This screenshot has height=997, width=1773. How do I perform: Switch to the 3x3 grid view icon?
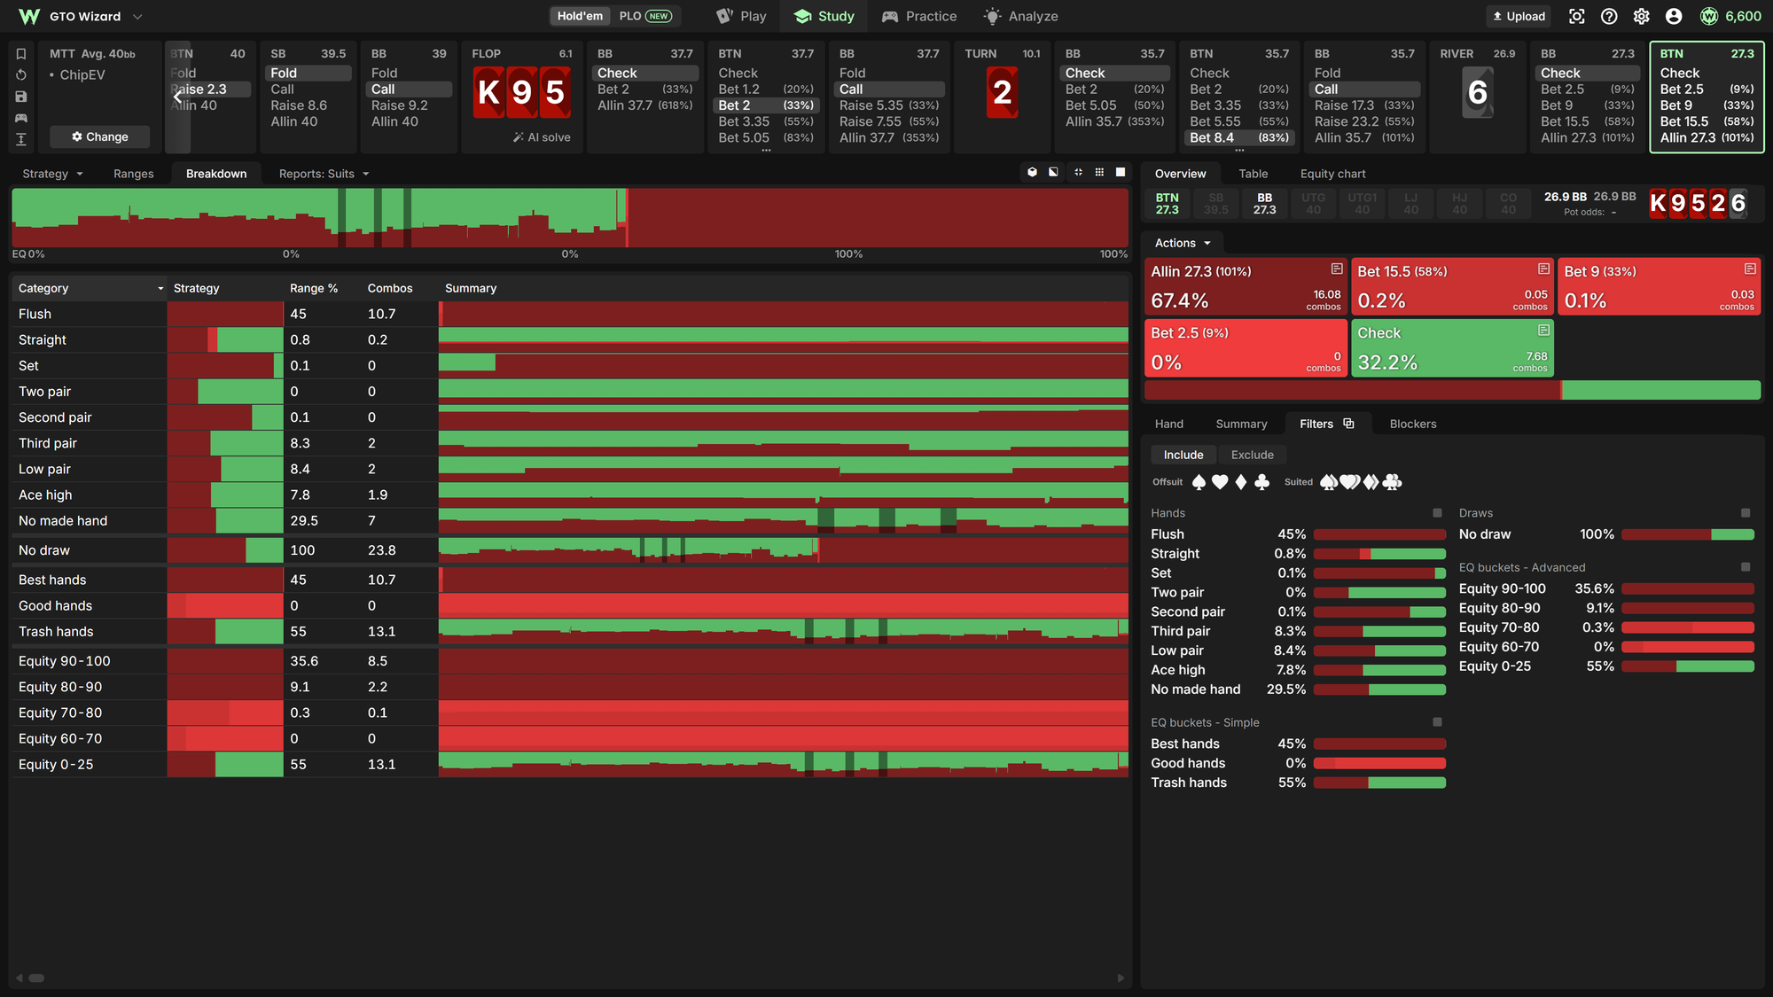tap(1099, 172)
